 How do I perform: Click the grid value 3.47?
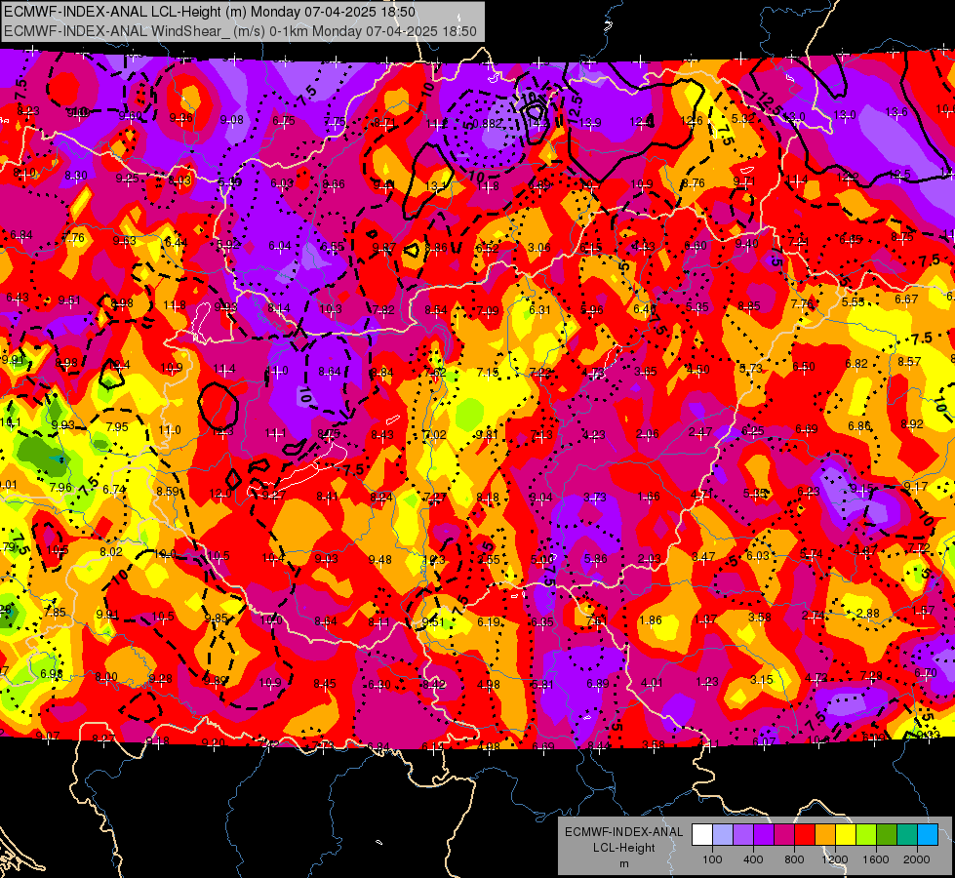pyautogui.click(x=703, y=557)
